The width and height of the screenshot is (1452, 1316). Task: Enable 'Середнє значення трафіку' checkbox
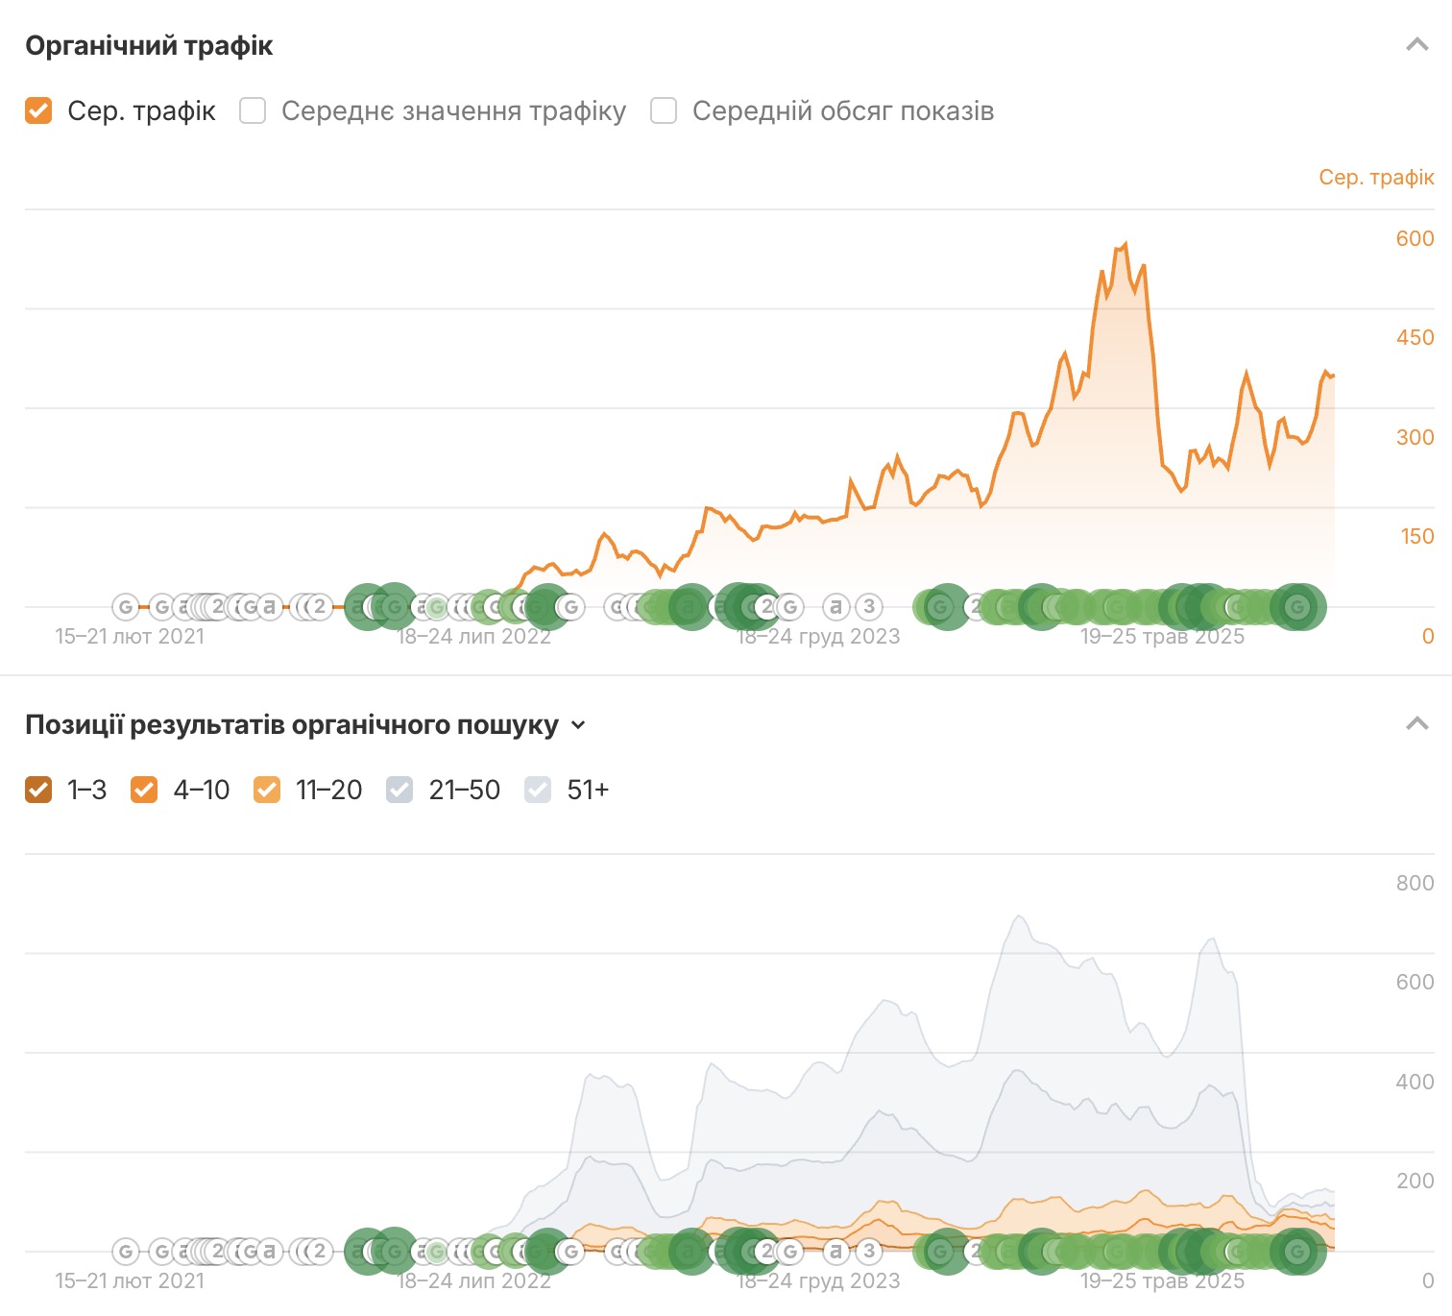coord(253,111)
